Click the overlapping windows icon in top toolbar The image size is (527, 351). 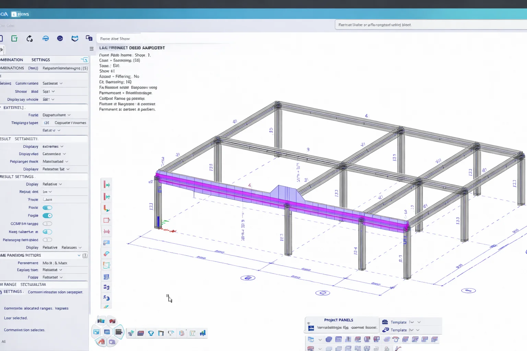(x=89, y=38)
